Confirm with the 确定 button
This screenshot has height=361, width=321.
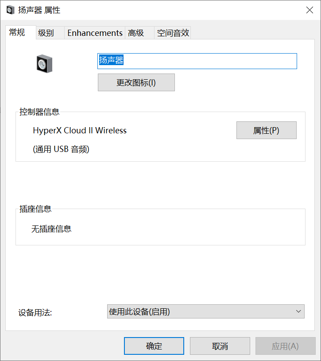[x=154, y=346]
